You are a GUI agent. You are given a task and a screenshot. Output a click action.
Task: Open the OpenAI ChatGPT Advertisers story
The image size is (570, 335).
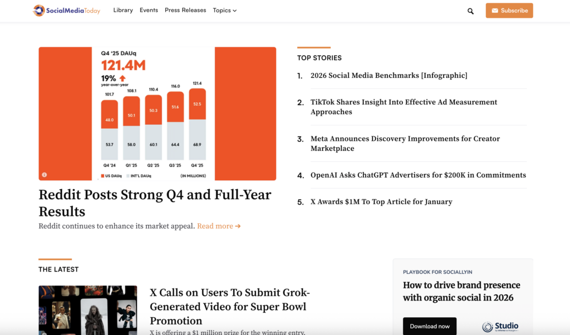(418, 175)
